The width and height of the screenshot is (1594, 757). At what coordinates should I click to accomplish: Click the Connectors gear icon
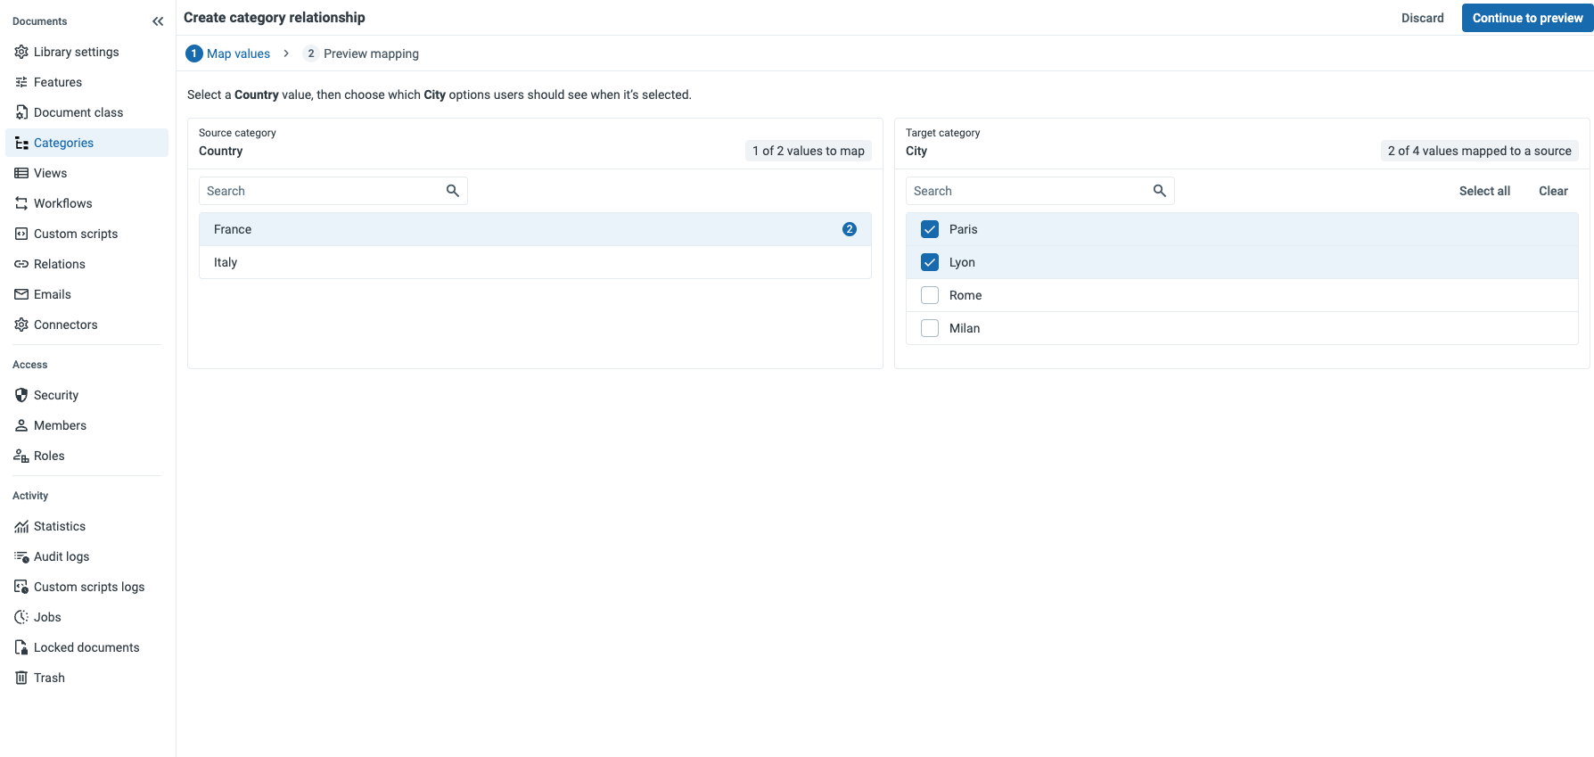pyautogui.click(x=21, y=325)
